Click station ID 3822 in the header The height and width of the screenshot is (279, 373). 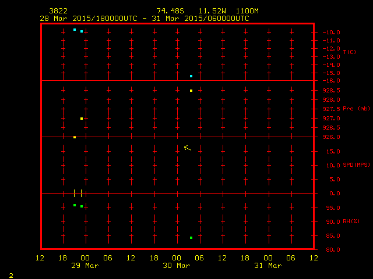click(58, 11)
